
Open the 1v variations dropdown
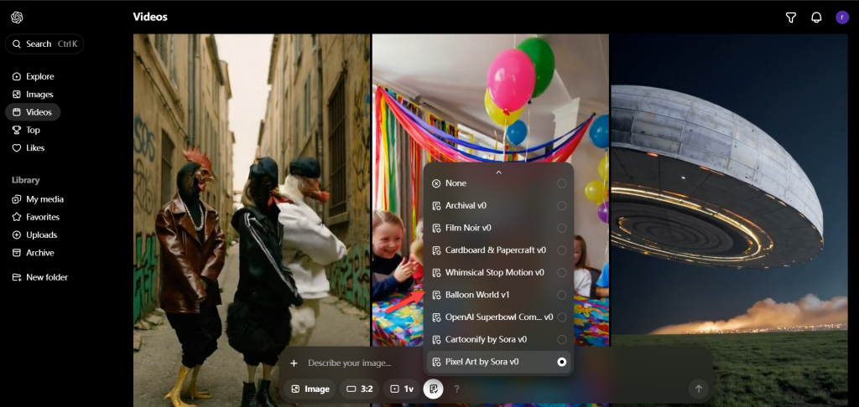click(402, 389)
